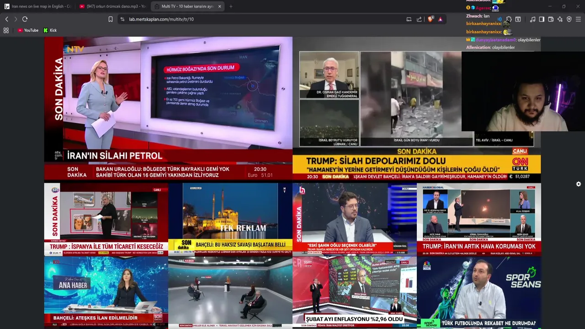Image resolution: width=585 pixels, height=329 pixels.
Task: Share this page using the share icon
Action: (420, 19)
